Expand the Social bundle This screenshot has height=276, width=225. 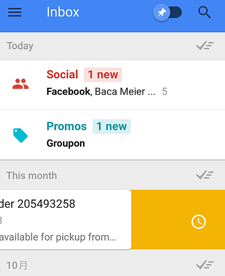112,85
